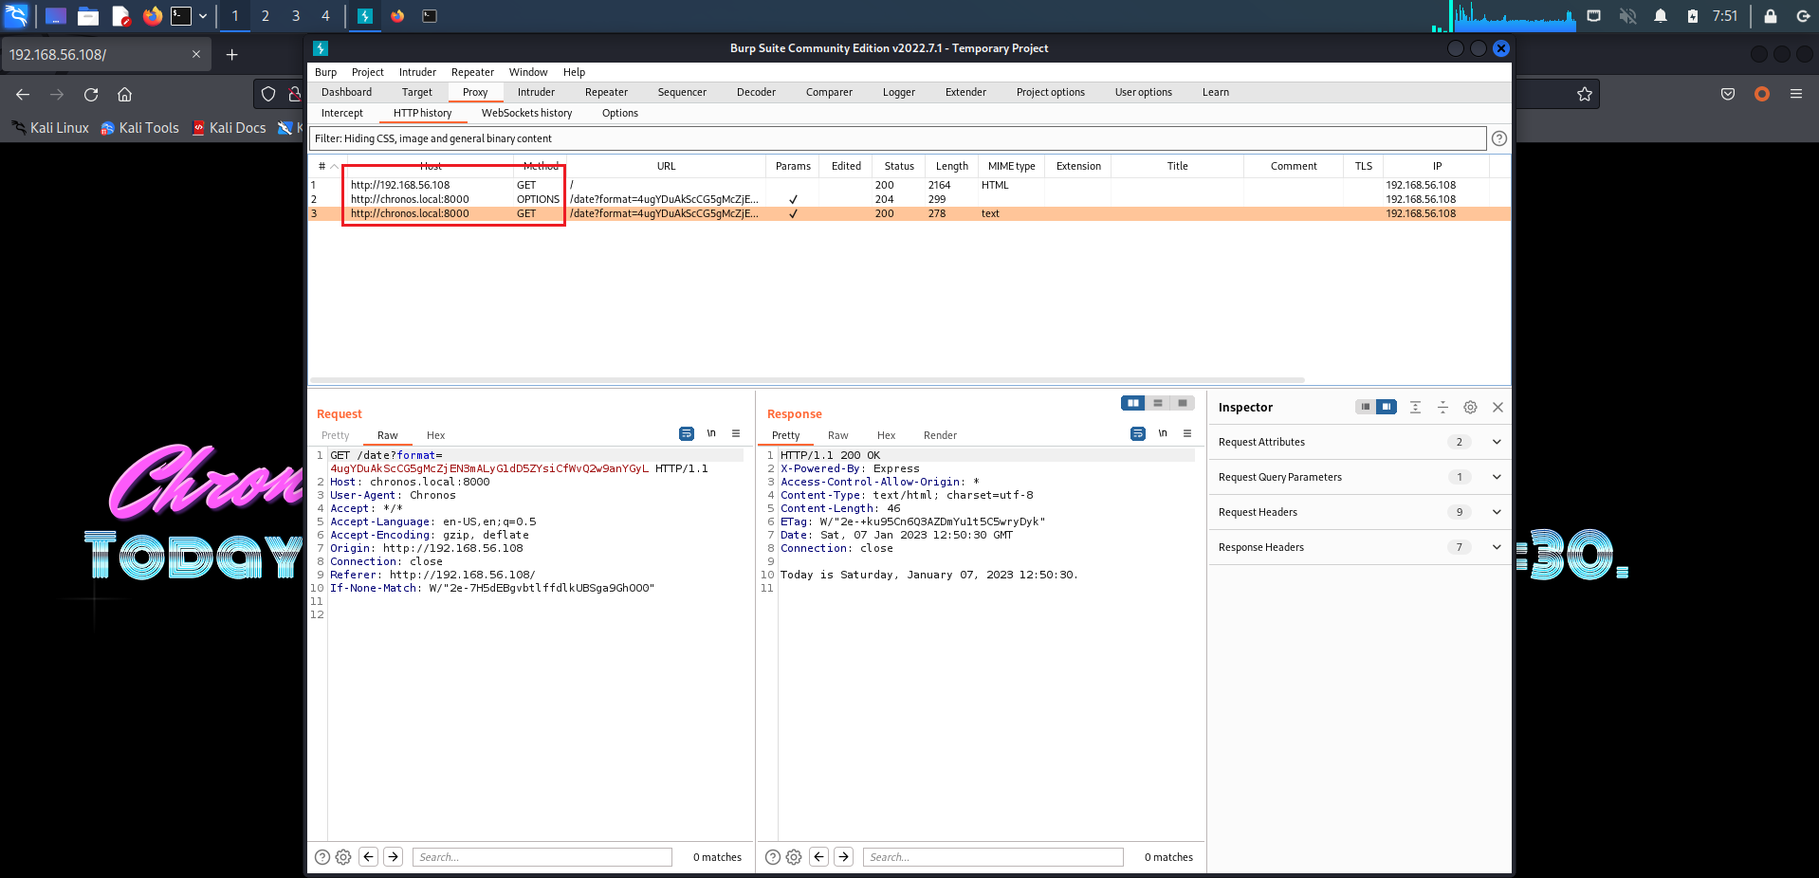
Task: Open the Window menu
Action: point(528,72)
